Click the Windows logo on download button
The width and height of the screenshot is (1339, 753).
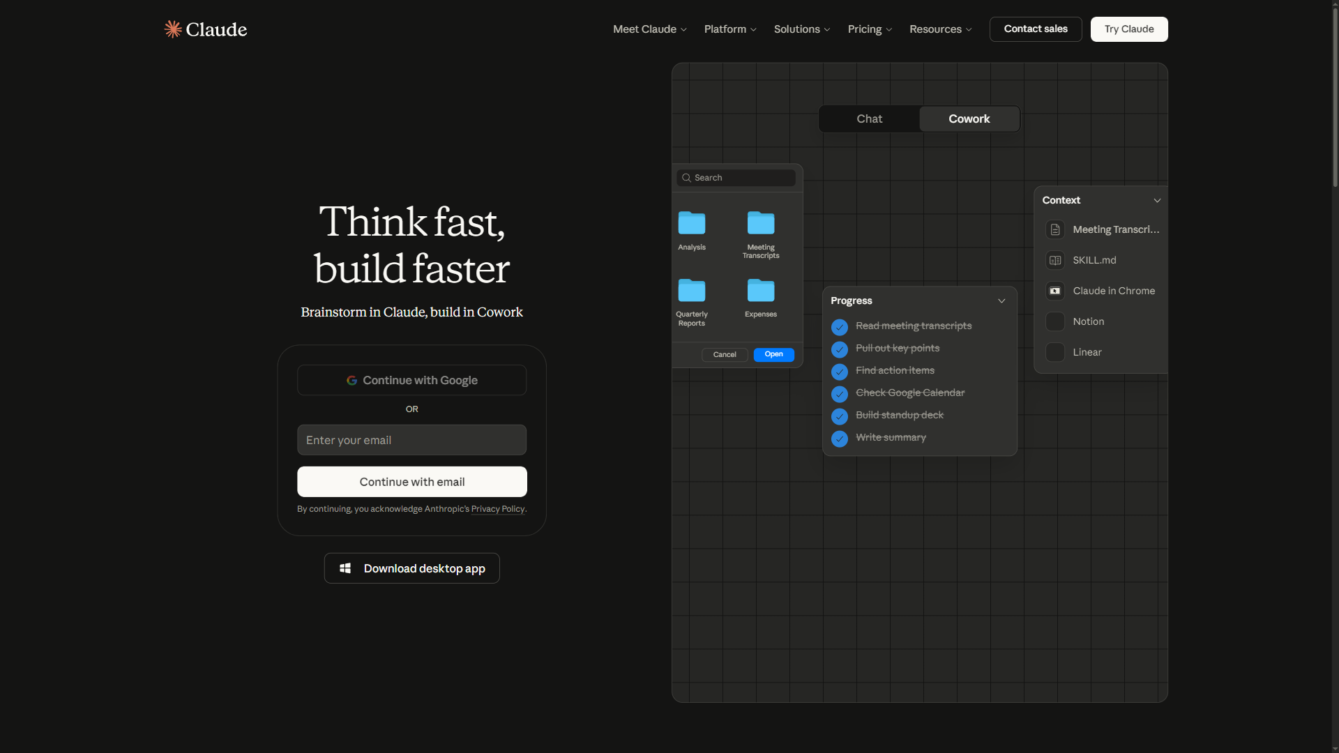[x=345, y=568]
